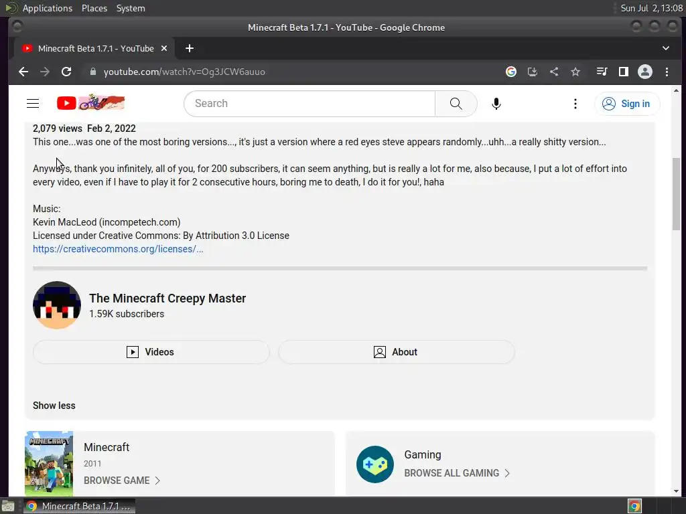Click the Minecraft game title text
Image resolution: width=686 pixels, height=514 pixels.
[x=107, y=447]
